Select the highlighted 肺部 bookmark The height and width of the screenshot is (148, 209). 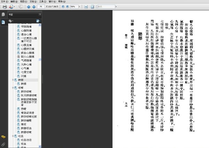21,80
